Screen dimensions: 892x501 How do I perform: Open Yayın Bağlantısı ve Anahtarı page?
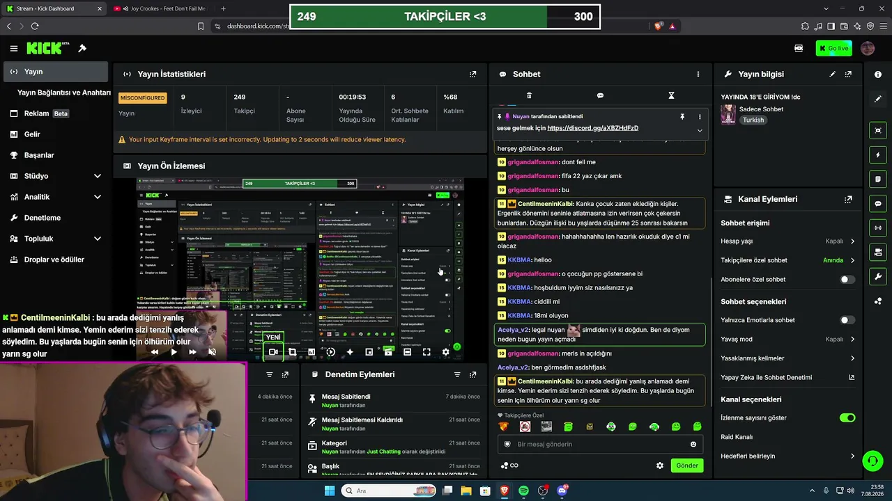point(64,93)
